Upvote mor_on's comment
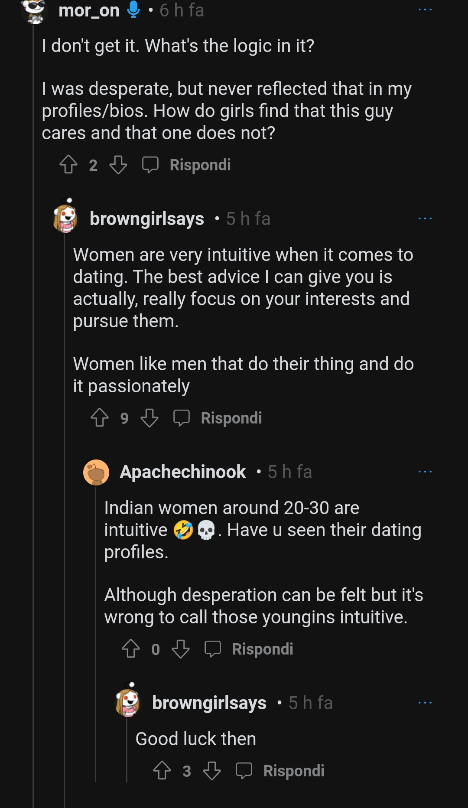The height and width of the screenshot is (808, 468). point(68,165)
